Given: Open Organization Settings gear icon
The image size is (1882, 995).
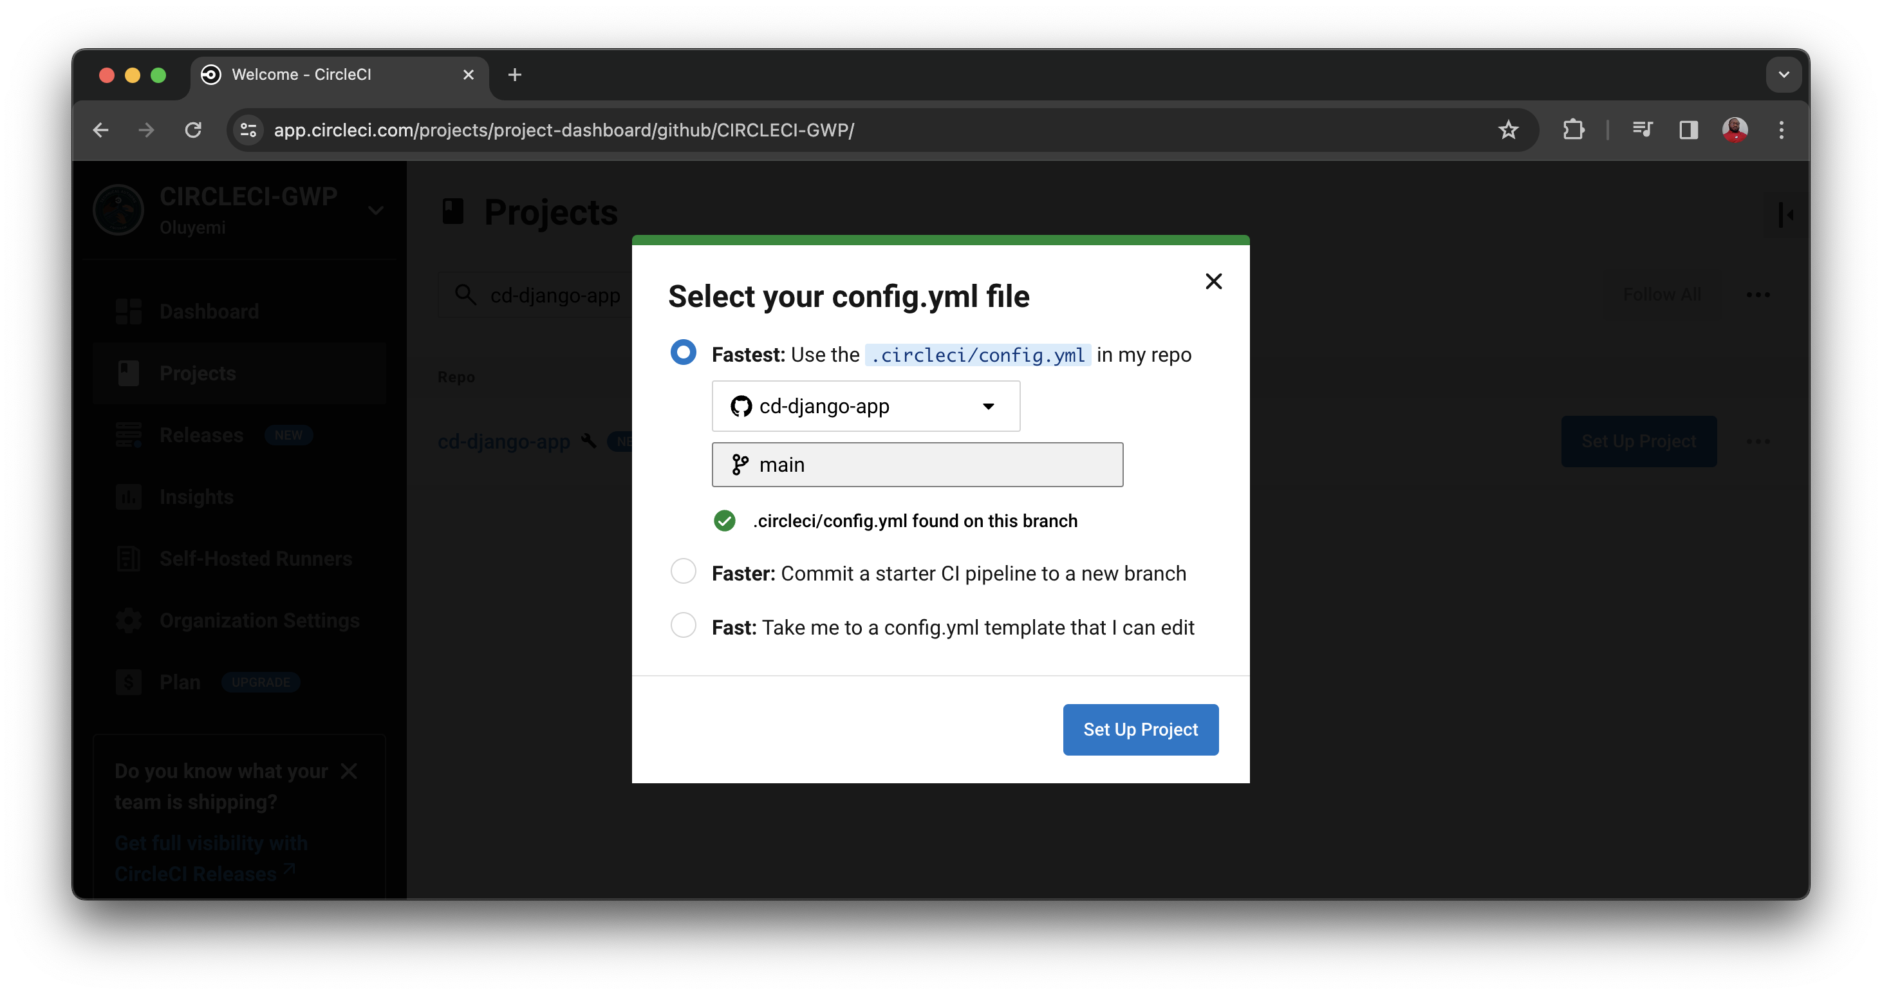Looking at the screenshot, I should 129,620.
